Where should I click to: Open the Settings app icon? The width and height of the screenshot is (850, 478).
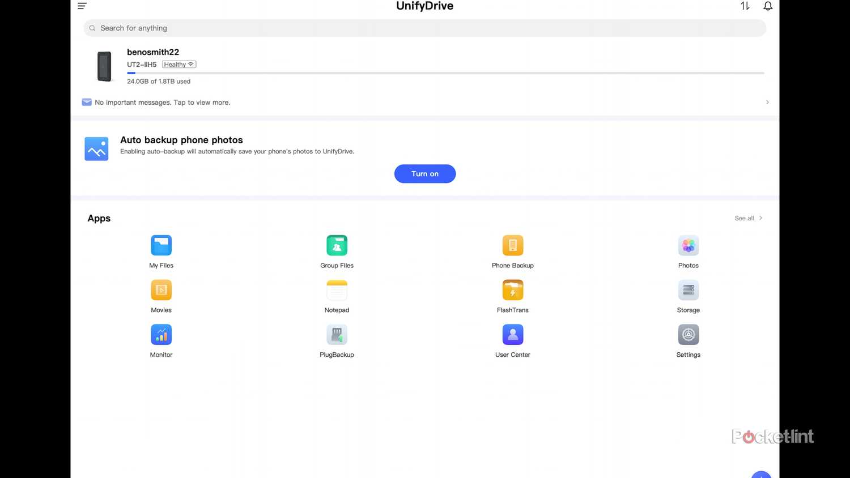click(688, 335)
